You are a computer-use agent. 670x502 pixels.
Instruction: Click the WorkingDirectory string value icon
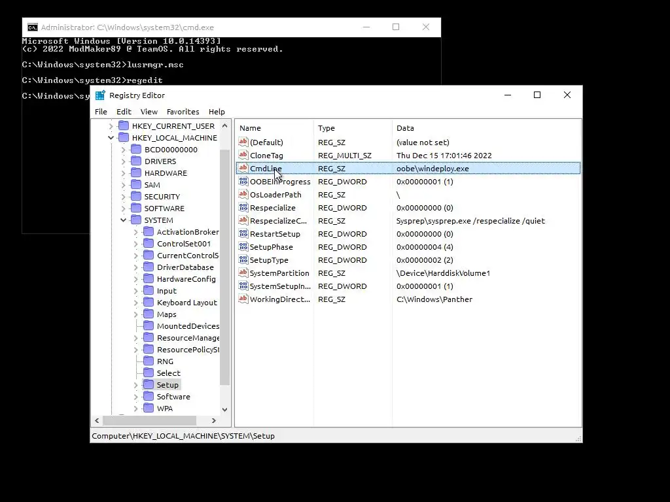click(243, 299)
